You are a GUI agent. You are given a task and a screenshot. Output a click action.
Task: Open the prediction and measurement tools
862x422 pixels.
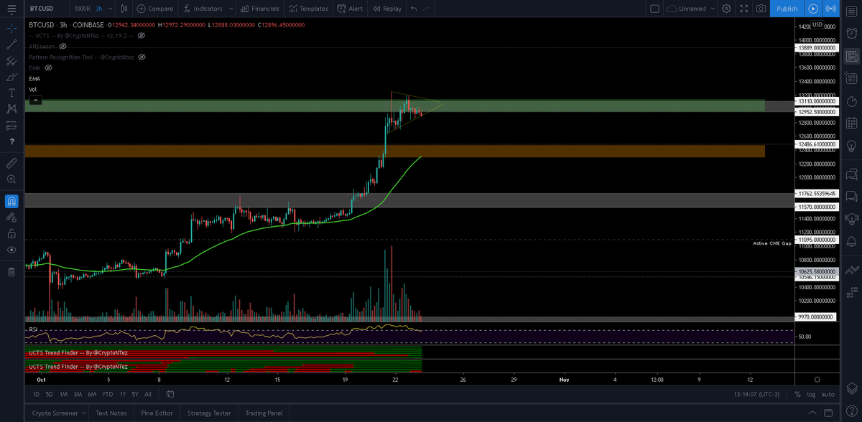11,125
